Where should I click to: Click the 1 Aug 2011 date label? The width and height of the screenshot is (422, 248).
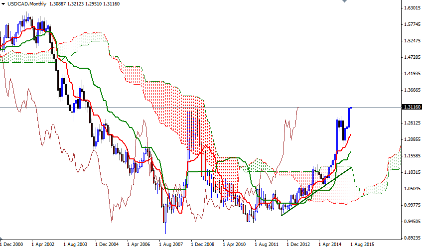tap(266, 244)
